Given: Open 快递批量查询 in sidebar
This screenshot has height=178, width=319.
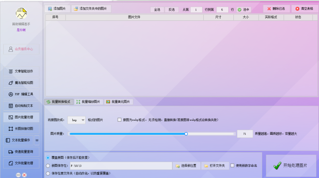Looking at the screenshot, I should tap(21, 152).
